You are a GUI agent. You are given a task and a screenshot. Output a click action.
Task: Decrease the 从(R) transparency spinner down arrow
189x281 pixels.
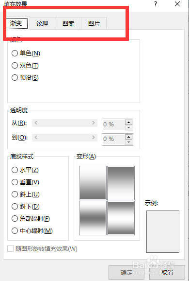[x=128, y=127]
